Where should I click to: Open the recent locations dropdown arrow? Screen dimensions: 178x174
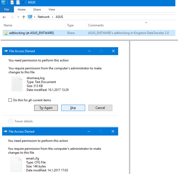(x=18, y=17)
